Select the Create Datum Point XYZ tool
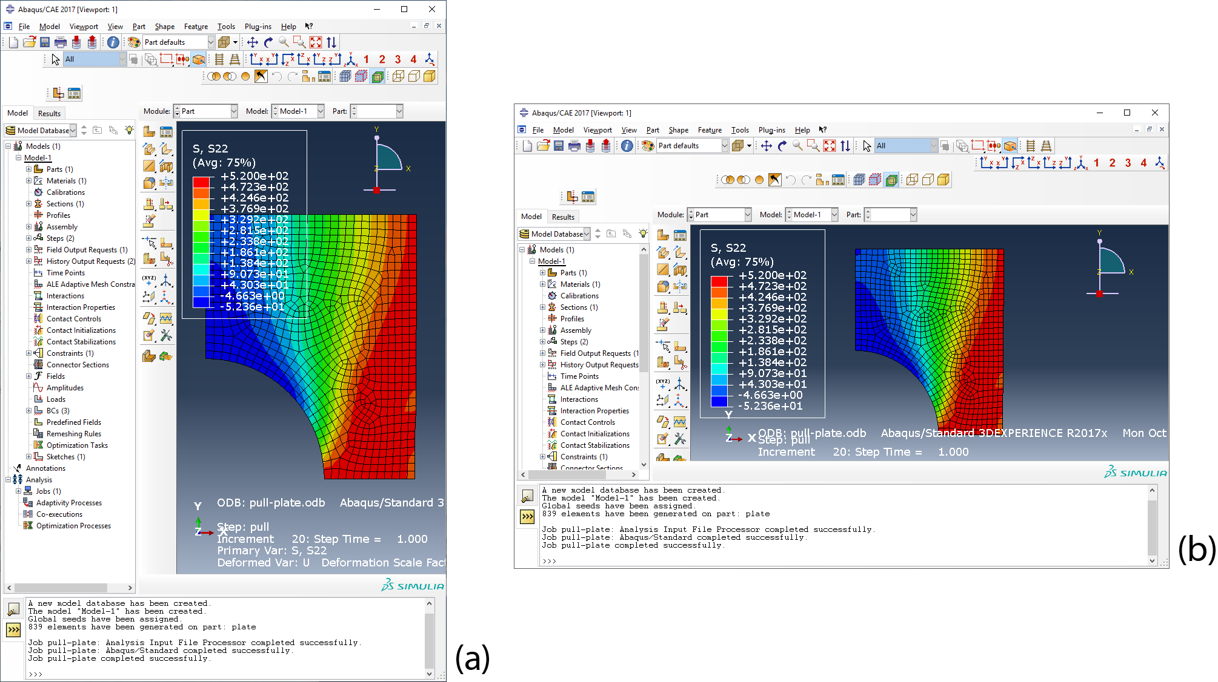This screenshot has width=1218, height=682. point(148,279)
